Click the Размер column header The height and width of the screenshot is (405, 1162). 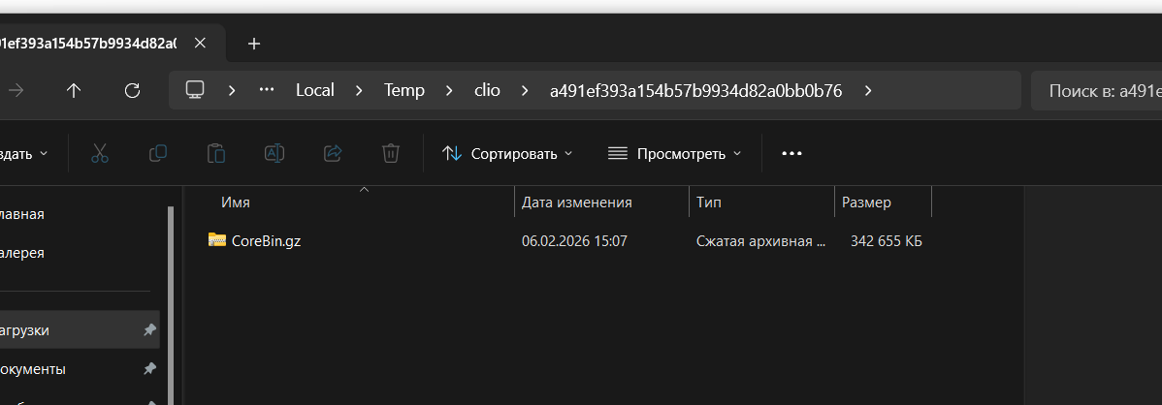pyautogui.click(x=866, y=202)
